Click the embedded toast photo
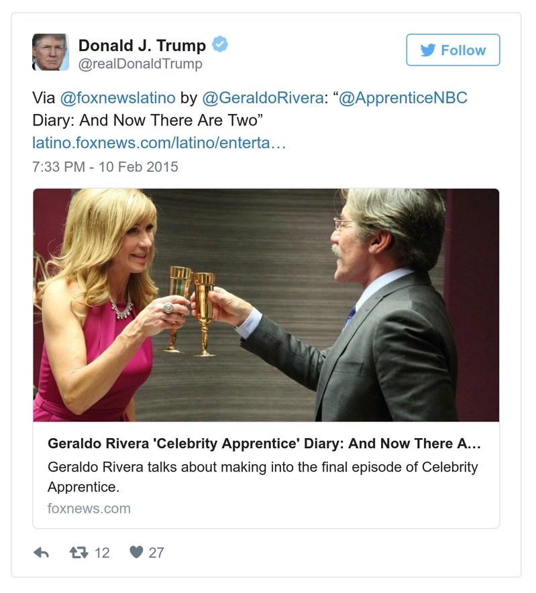536x593 pixels. 266,305
